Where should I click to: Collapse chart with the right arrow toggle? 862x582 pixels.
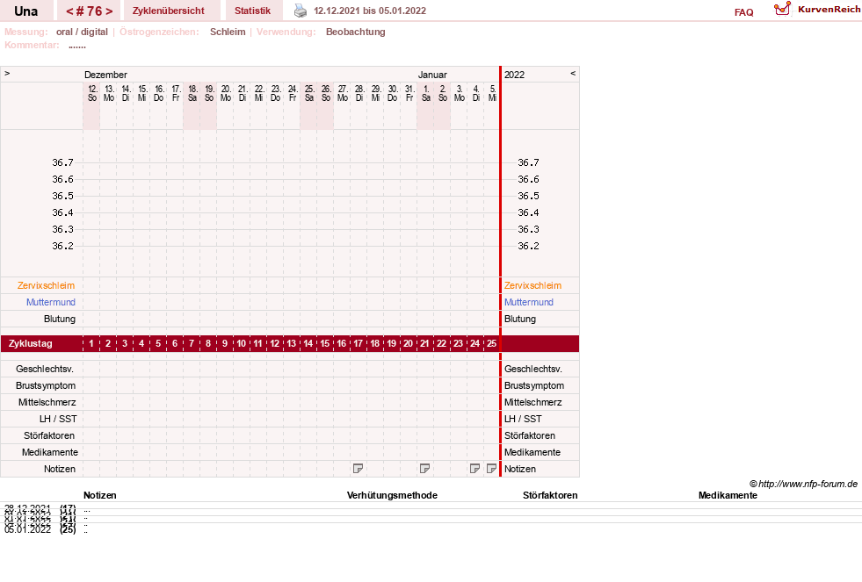(x=573, y=73)
